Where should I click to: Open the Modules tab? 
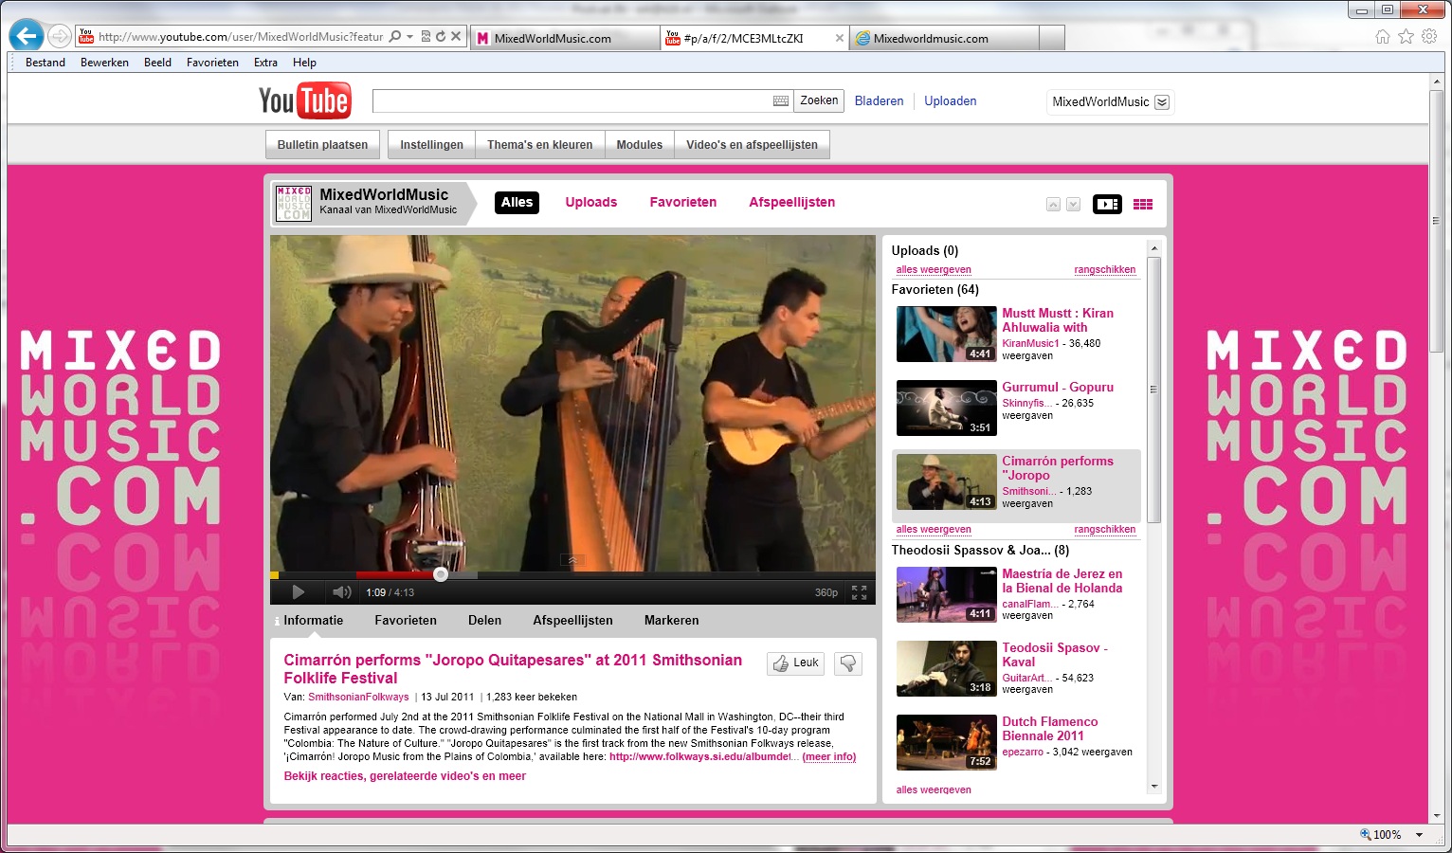tap(639, 145)
